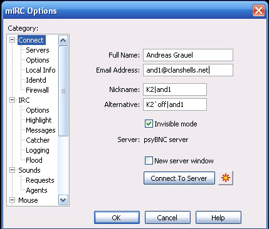The image size is (269, 229).
Task: Click into the Alternative nickname field
Action: click(x=175, y=104)
